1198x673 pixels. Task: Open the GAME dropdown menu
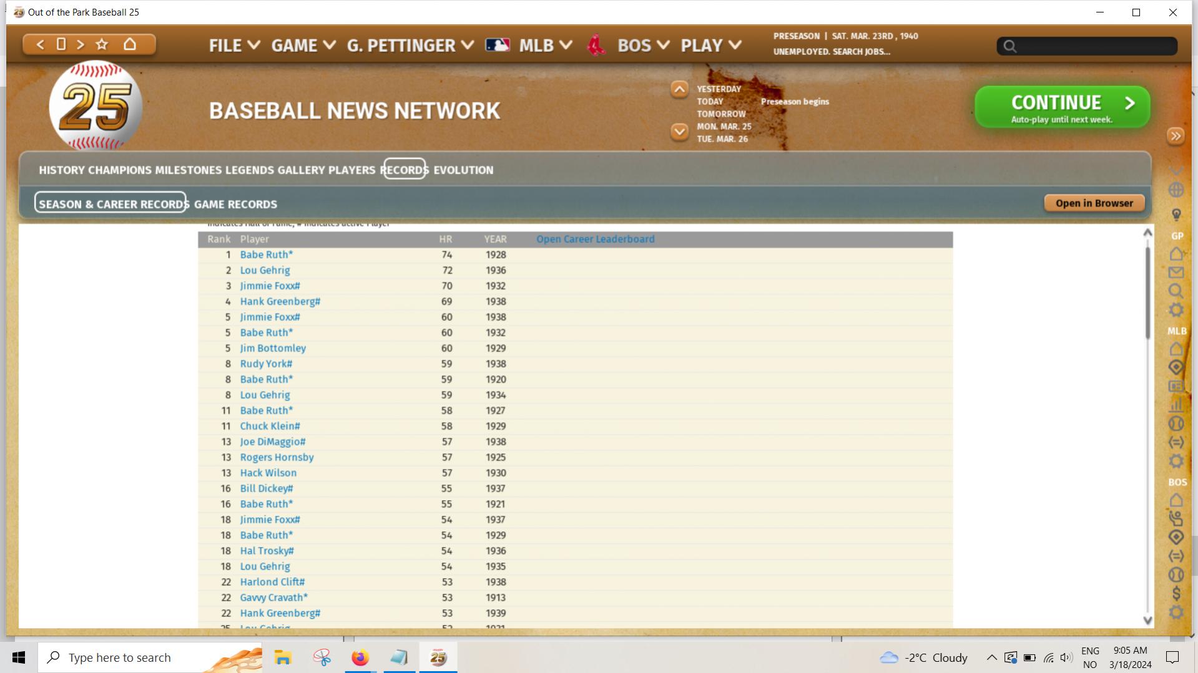tap(303, 46)
